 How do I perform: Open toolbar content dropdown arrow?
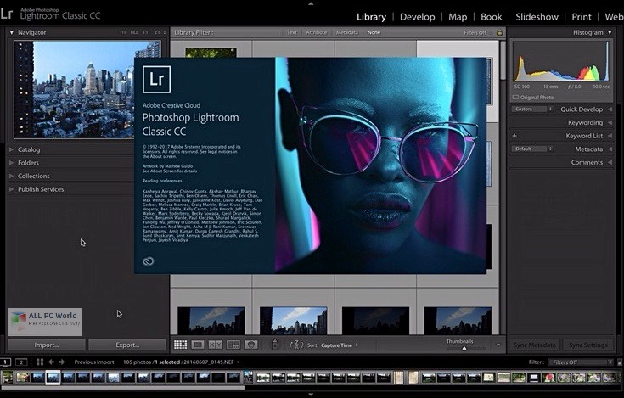click(498, 345)
